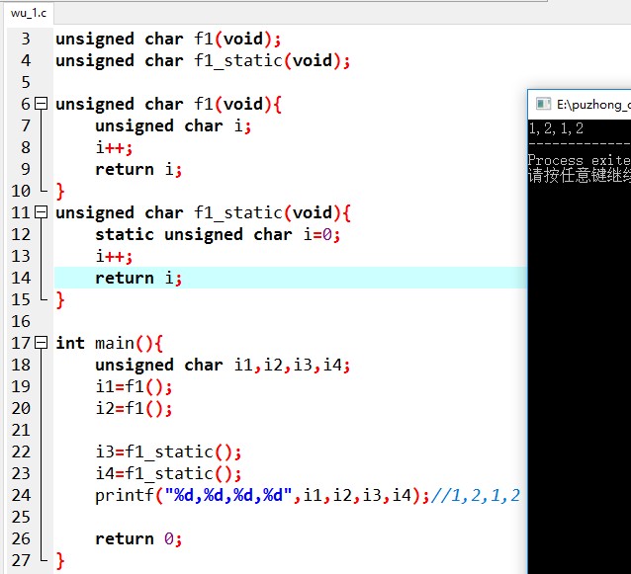Click the //1,2,1,2 comment text
Image resolution: width=631 pixels, height=574 pixels.
tap(476, 496)
